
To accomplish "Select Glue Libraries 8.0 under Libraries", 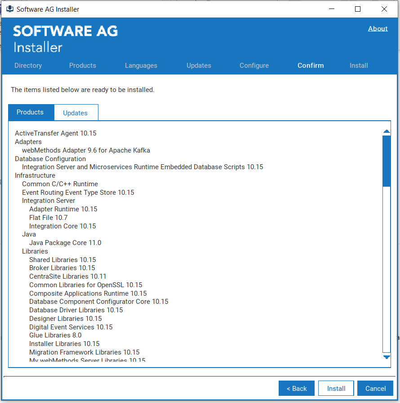I will (x=55, y=335).
